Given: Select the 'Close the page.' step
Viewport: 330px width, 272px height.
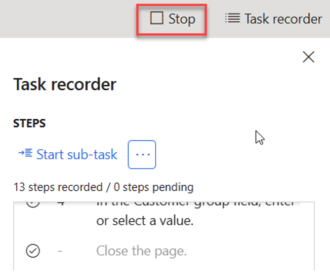Looking at the screenshot, I should point(141,251).
